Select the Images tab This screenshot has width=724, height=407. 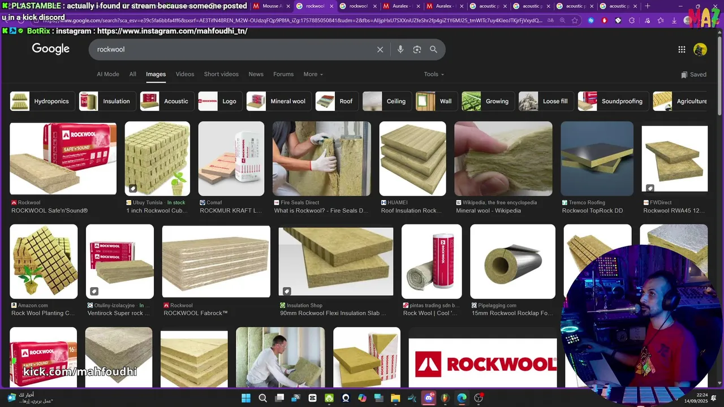click(x=156, y=74)
